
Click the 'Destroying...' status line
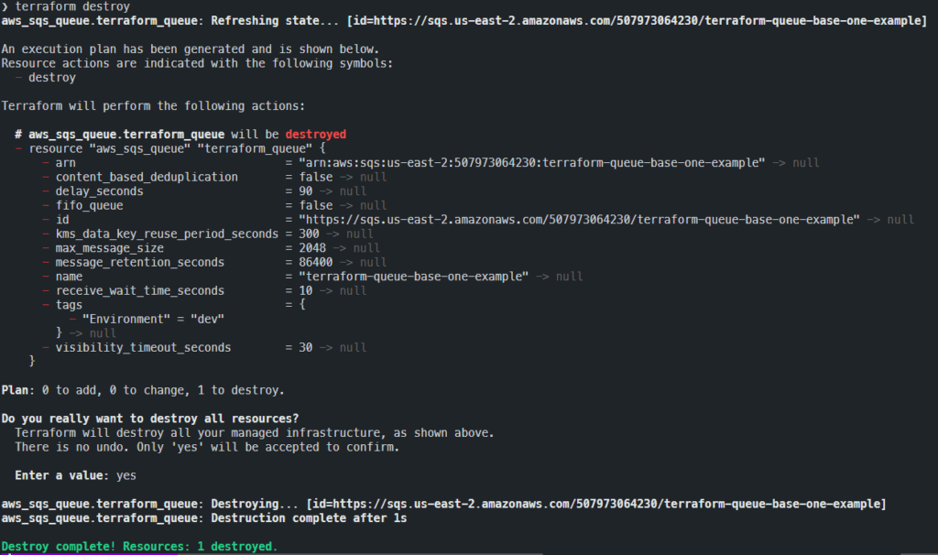[x=443, y=504]
